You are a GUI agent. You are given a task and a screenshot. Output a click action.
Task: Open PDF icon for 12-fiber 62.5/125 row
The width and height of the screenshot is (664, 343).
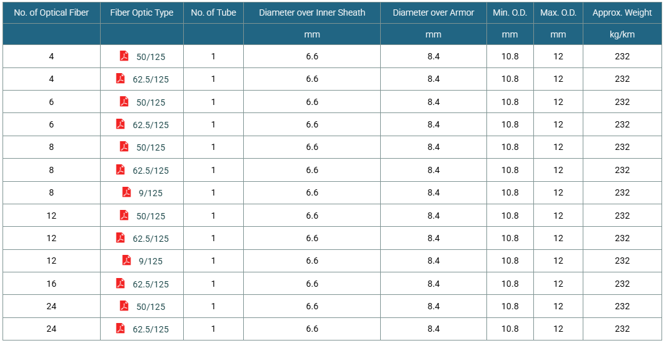click(121, 238)
